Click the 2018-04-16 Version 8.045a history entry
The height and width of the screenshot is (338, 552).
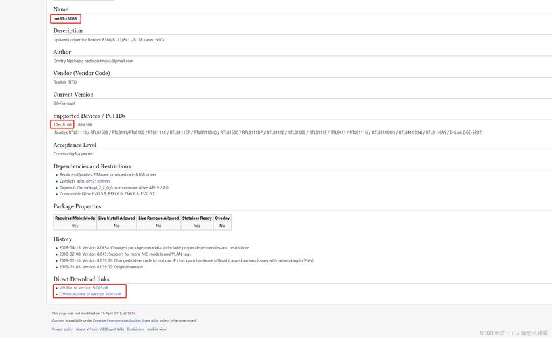tap(154, 247)
